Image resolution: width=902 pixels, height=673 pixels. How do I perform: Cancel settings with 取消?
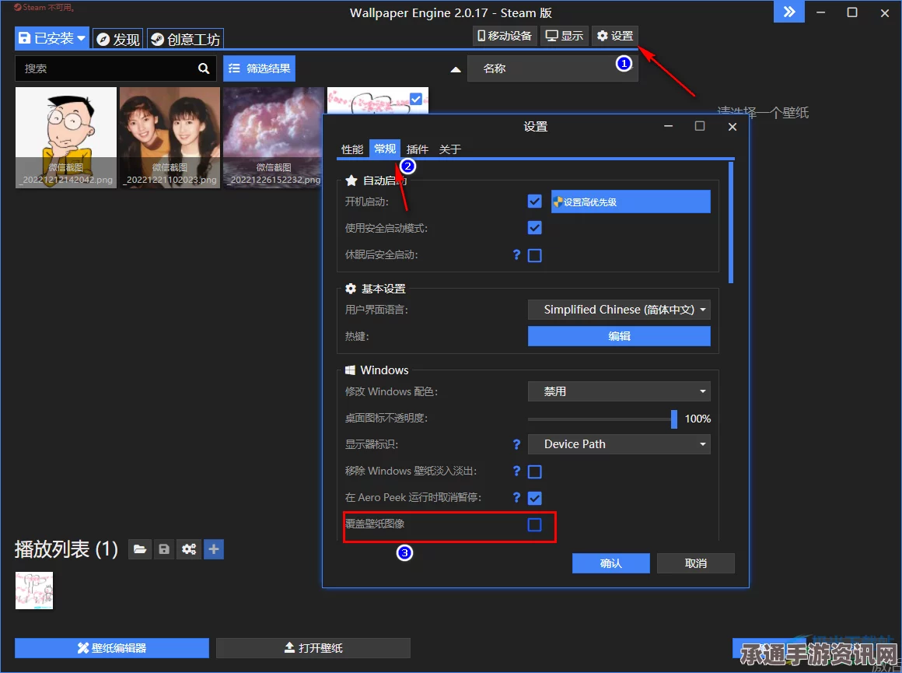tap(695, 563)
